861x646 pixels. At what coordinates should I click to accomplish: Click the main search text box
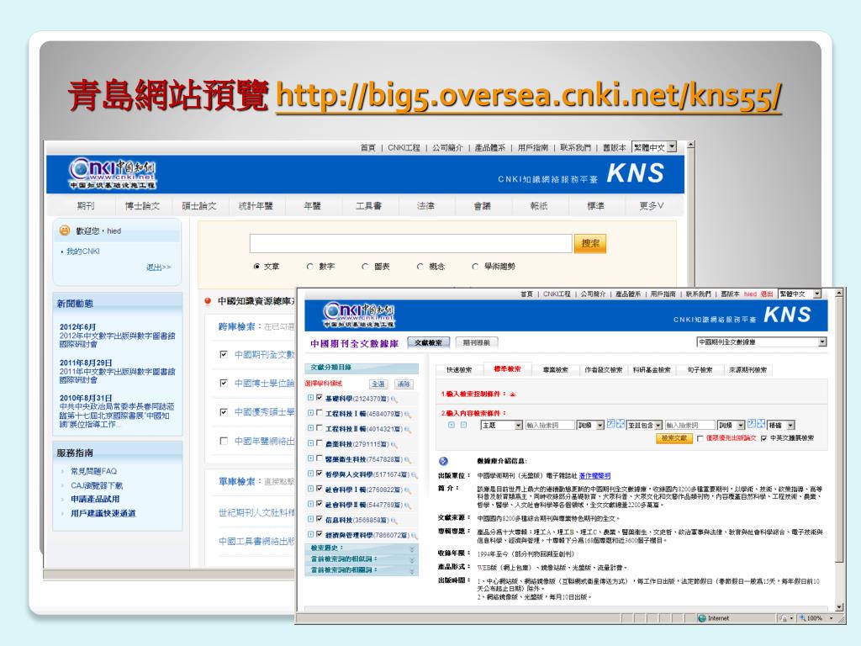(x=410, y=244)
